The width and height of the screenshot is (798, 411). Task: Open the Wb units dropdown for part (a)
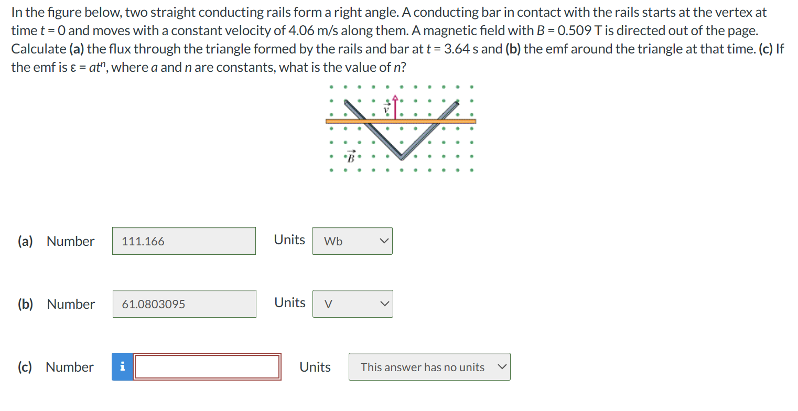352,241
